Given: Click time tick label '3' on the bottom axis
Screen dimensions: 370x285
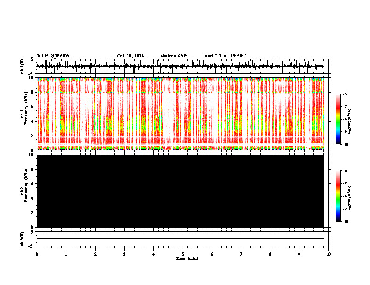Looking at the screenshot, I should [x=124, y=254].
